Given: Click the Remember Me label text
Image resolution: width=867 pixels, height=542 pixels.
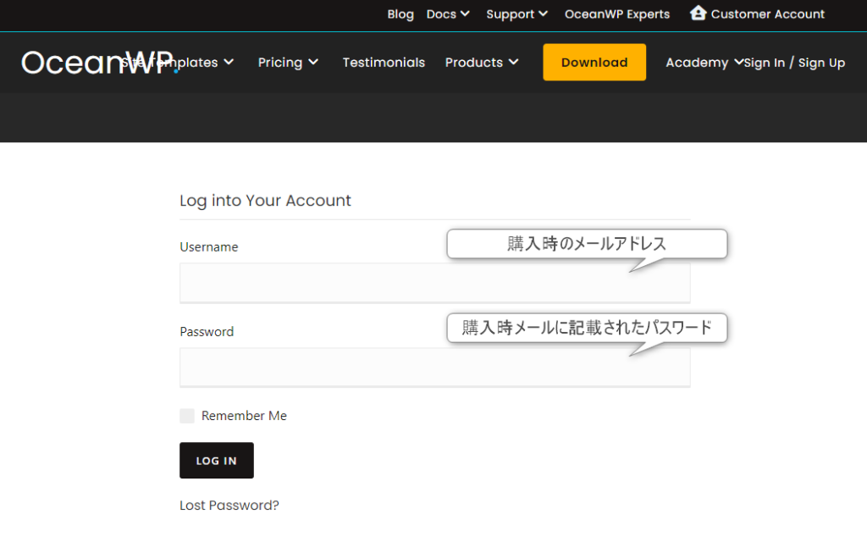Looking at the screenshot, I should pyautogui.click(x=244, y=416).
